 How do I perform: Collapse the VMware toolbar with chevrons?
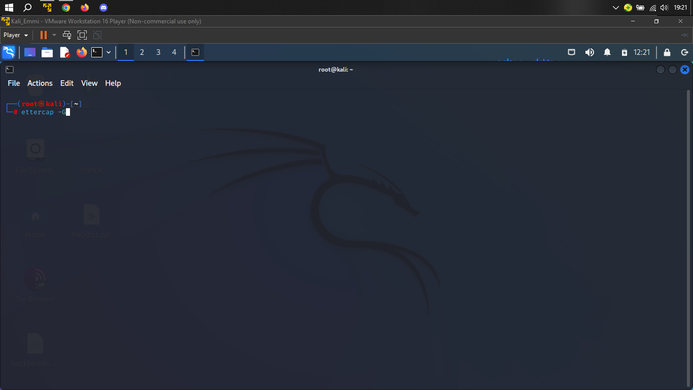685,35
